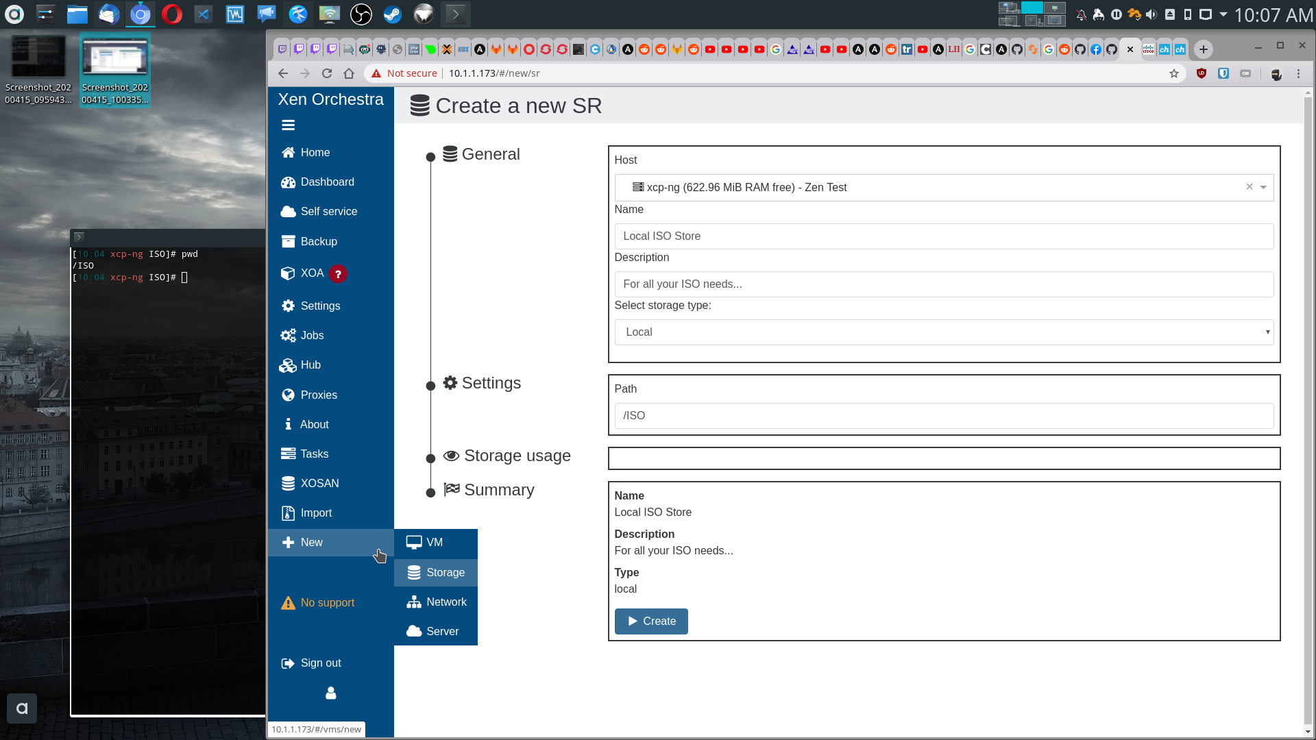
Task: Click the Chromium icon in the taskbar
Action: tap(141, 14)
